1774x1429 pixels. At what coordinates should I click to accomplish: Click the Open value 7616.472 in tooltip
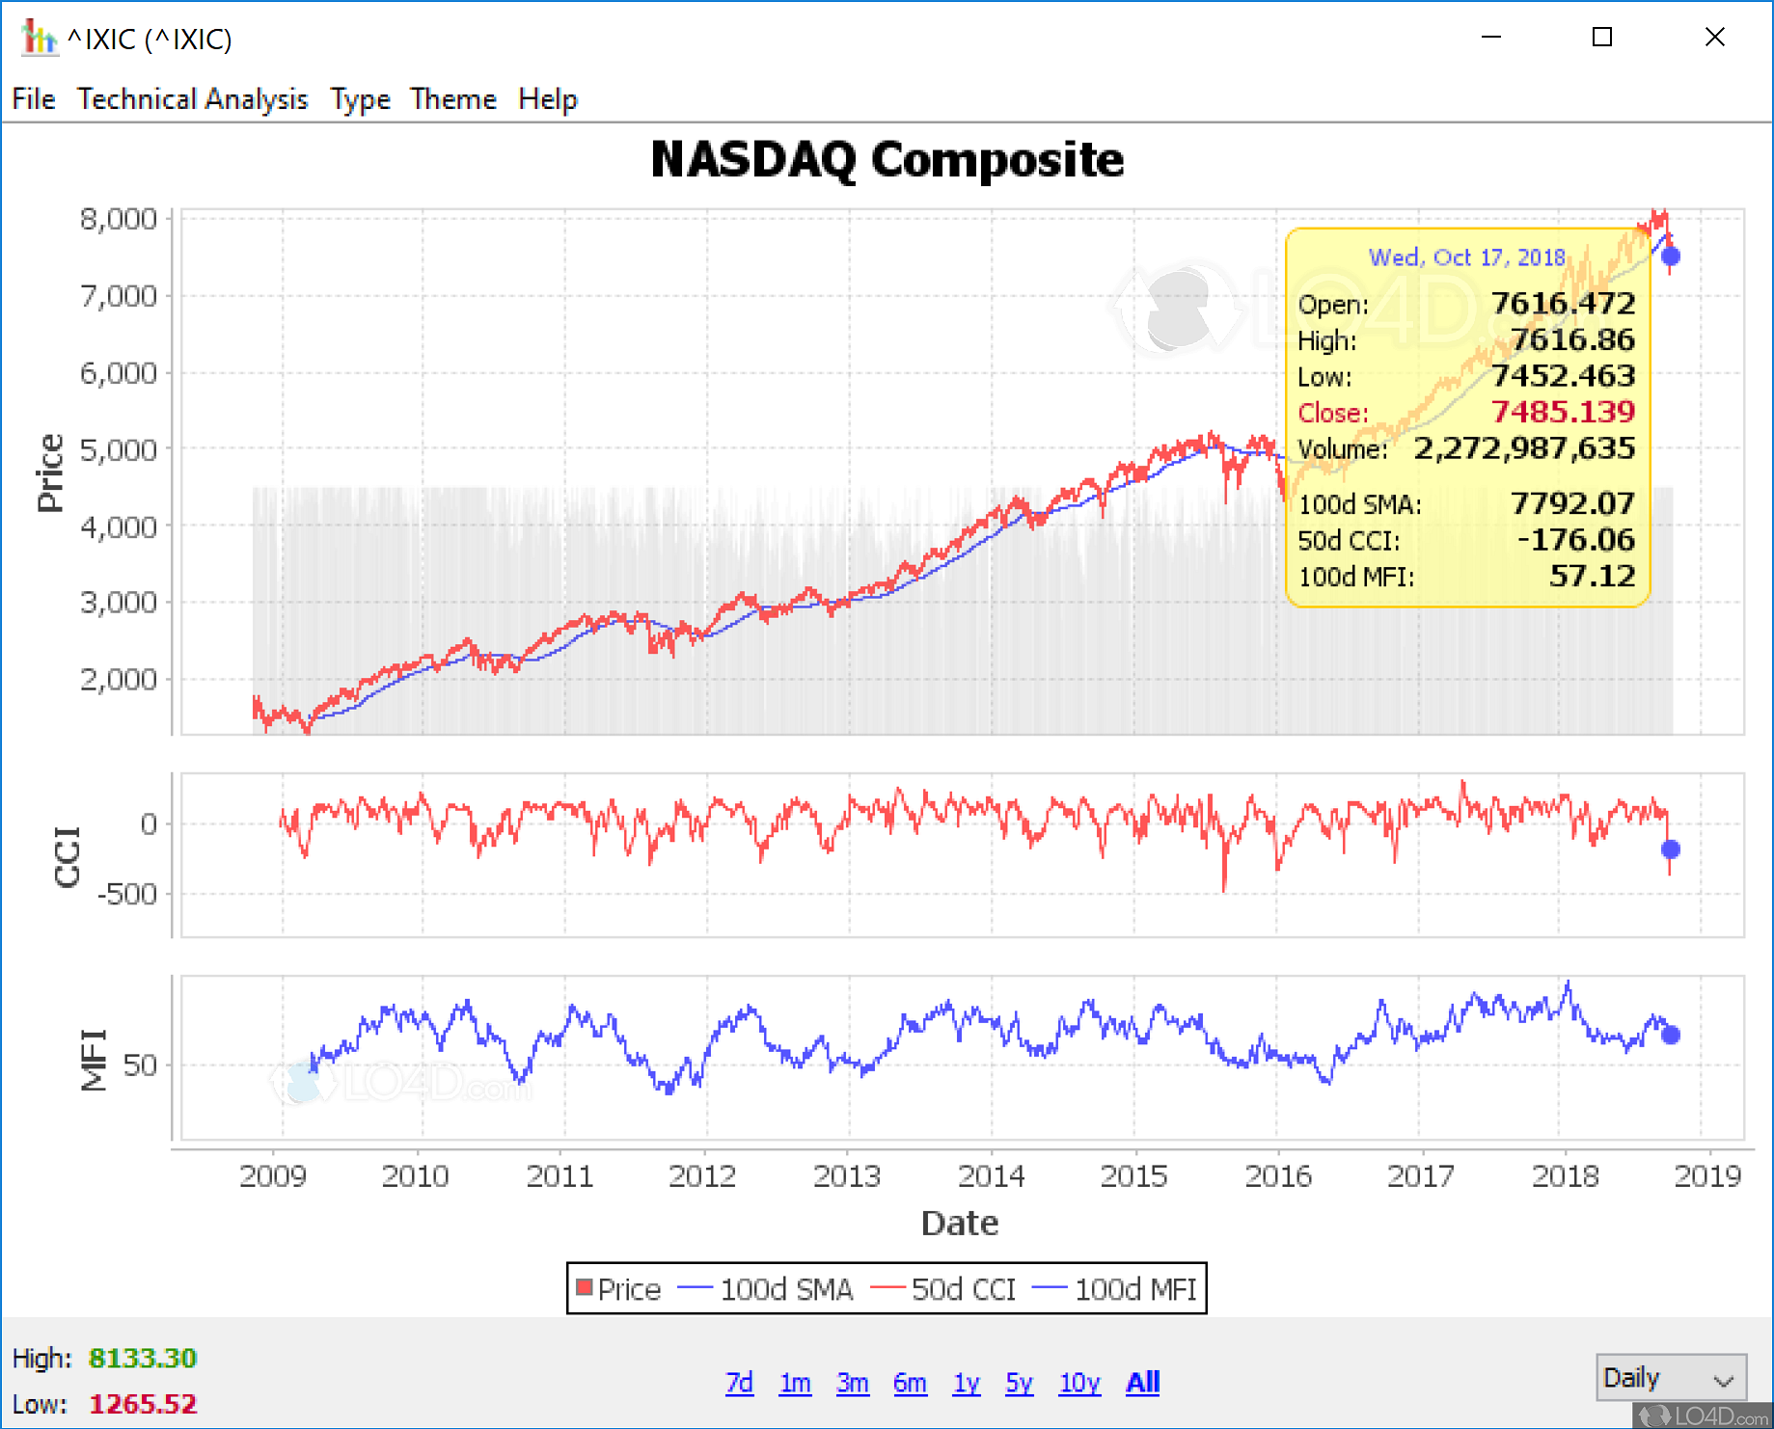(1564, 304)
